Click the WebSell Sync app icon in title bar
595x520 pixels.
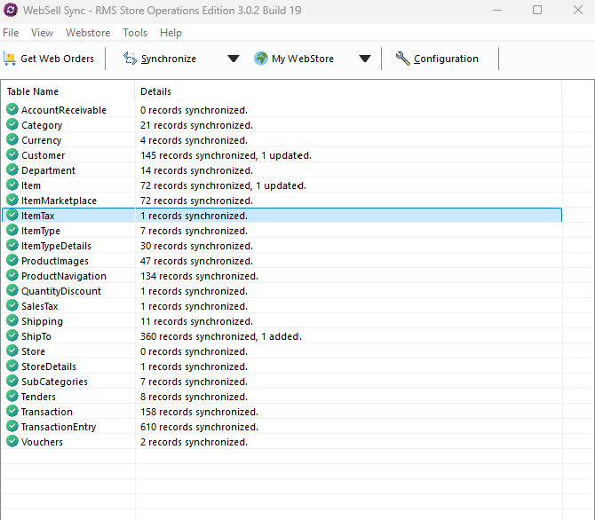[11, 10]
